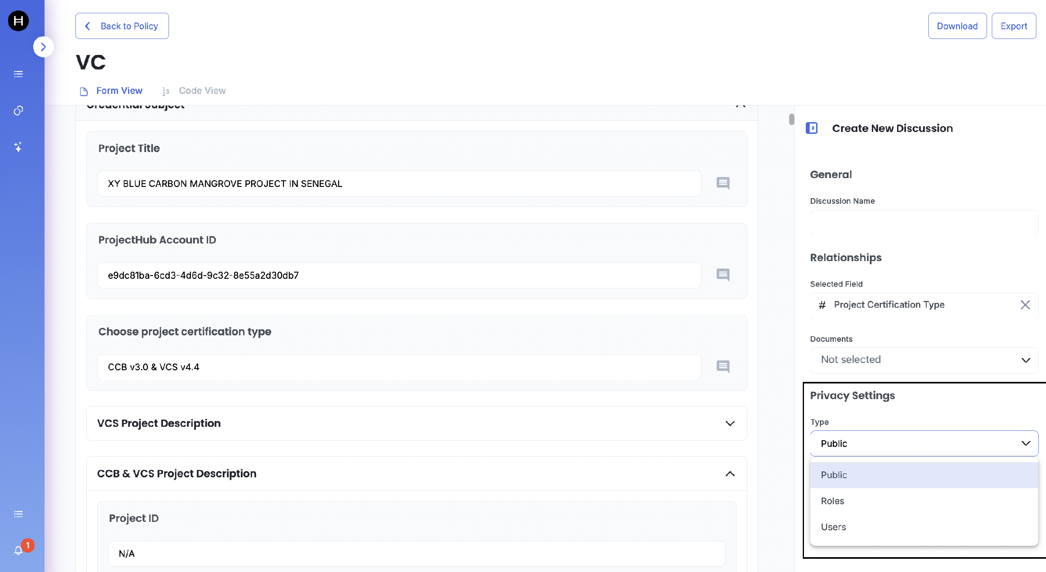Viewport: 1046px width, 572px height.
Task: Click the Back to Policy button
Action: click(122, 26)
